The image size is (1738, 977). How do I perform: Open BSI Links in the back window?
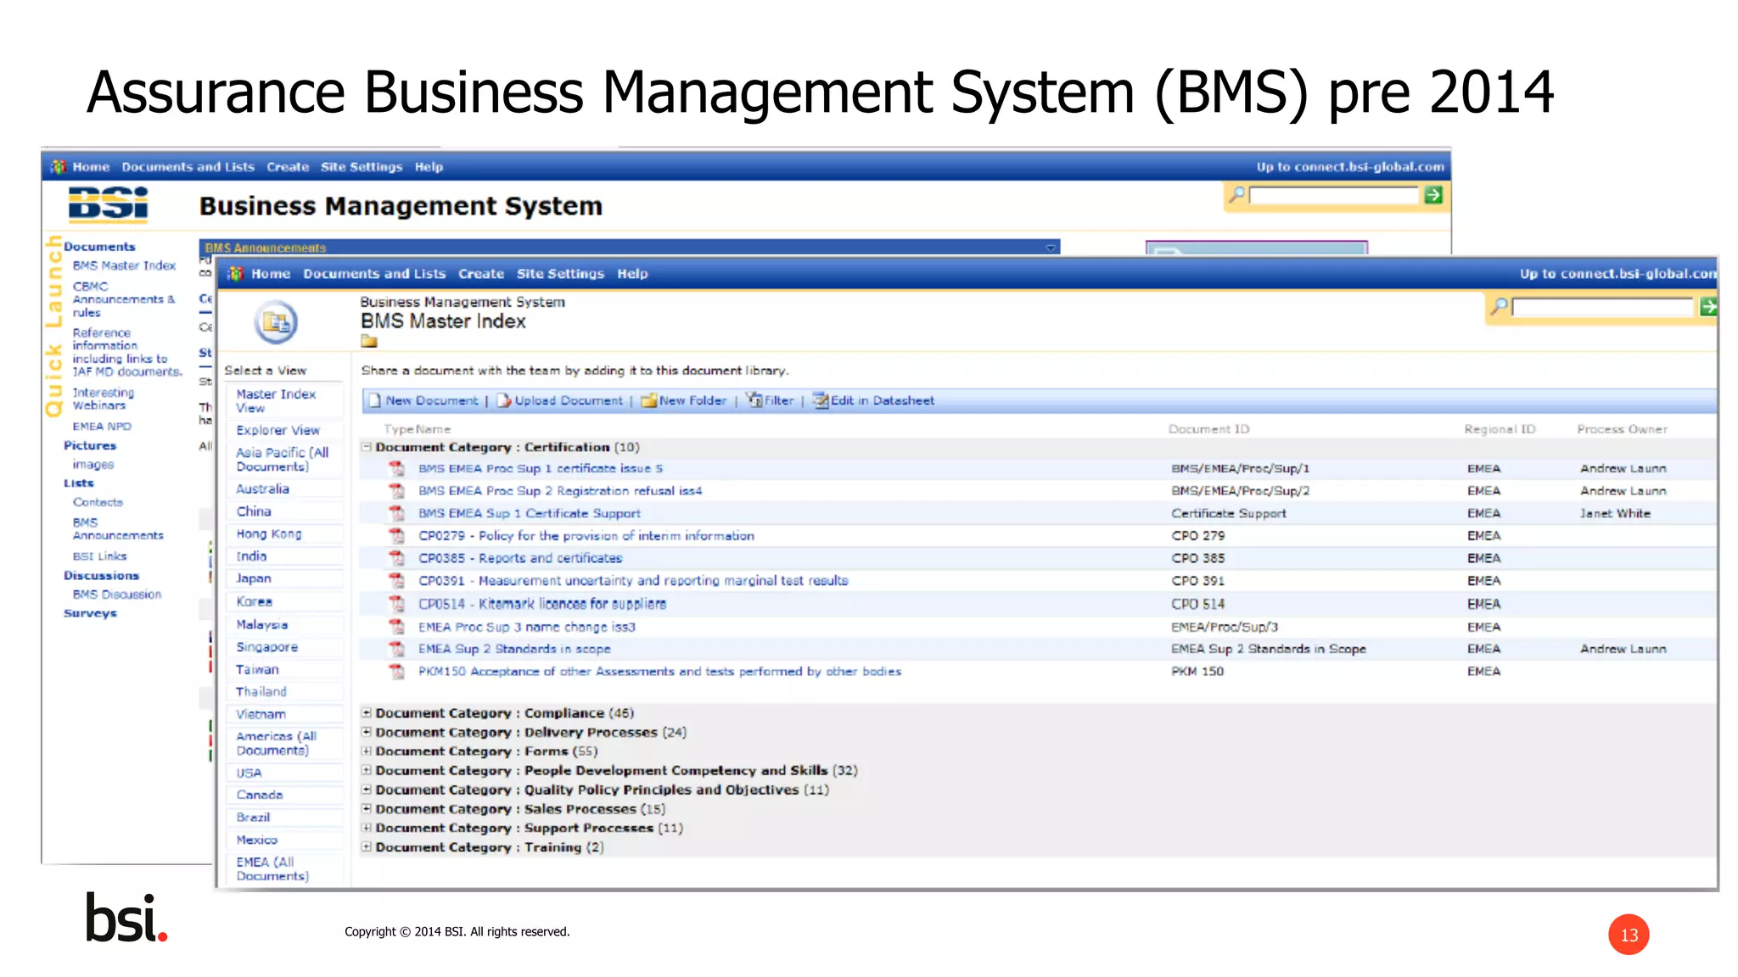99,556
